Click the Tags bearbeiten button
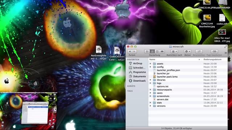The image size is (232, 130). coord(214,51)
